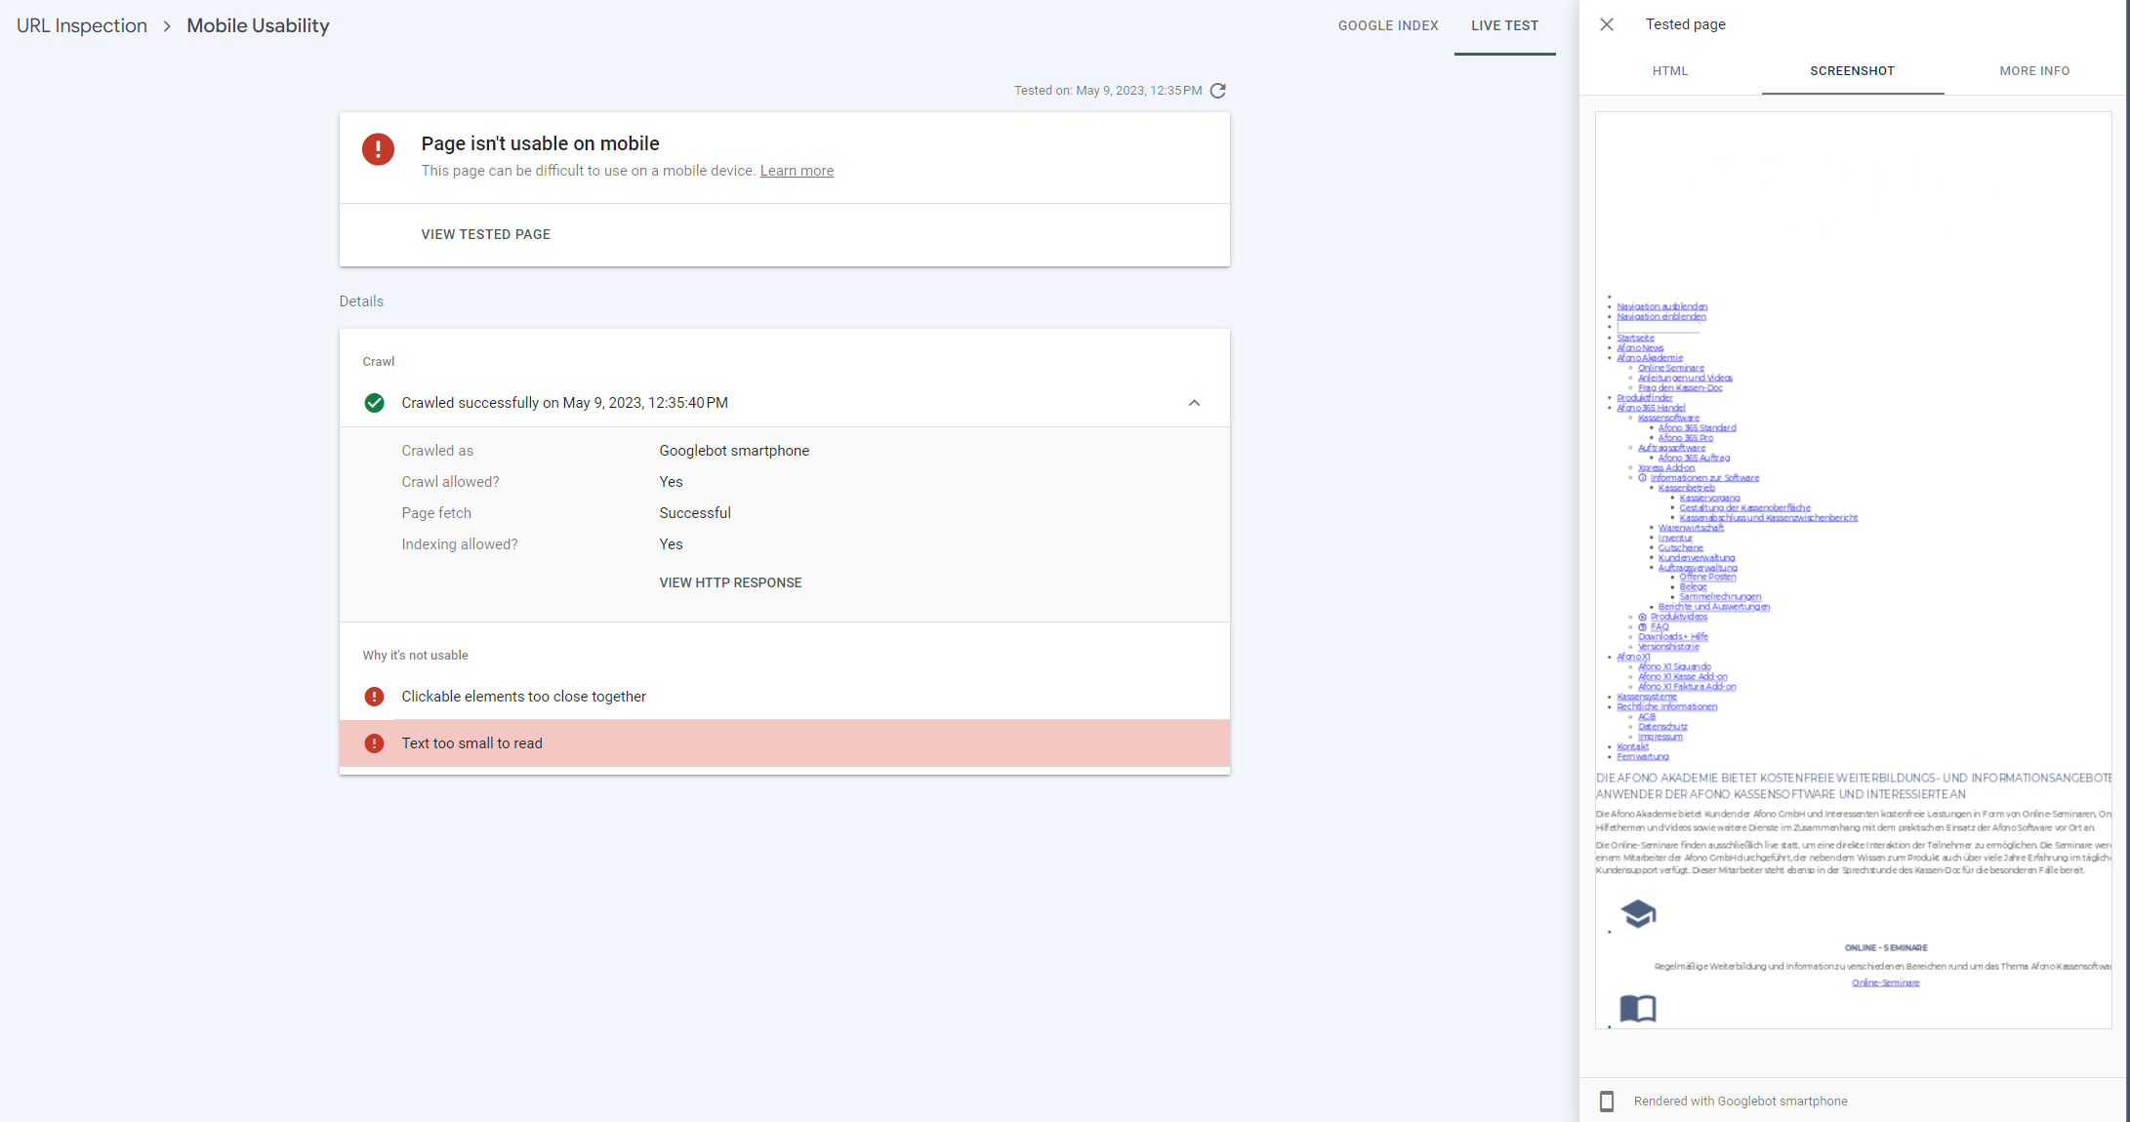Toggle the LIVE TEST active state
2130x1122 pixels.
pyautogui.click(x=1503, y=25)
